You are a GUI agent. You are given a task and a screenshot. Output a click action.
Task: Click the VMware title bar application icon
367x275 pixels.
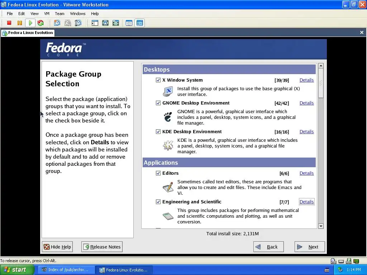click(4, 4)
